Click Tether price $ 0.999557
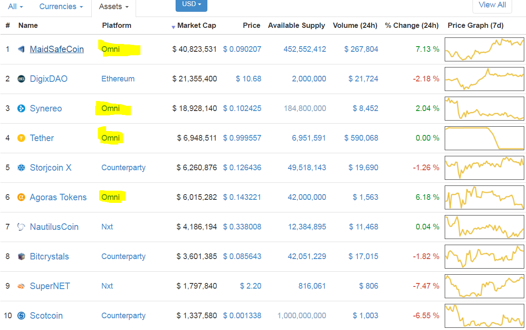The image size is (526, 330). (242, 138)
